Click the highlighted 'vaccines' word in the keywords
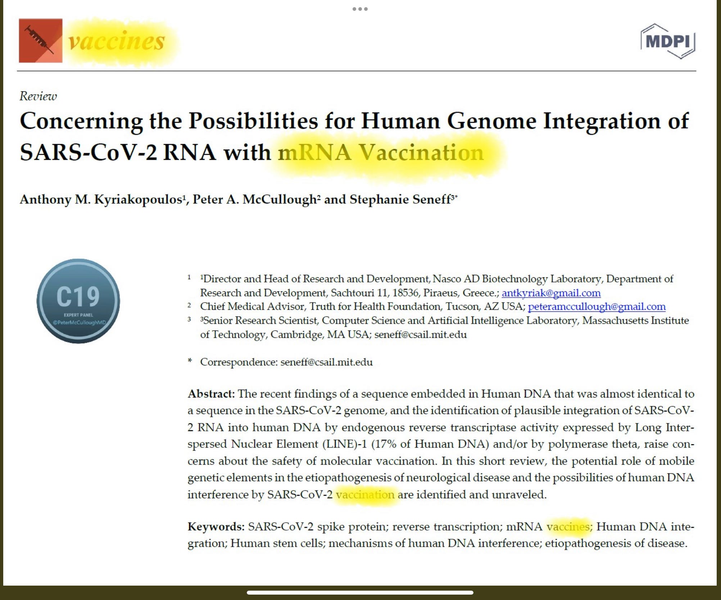 (568, 527)
